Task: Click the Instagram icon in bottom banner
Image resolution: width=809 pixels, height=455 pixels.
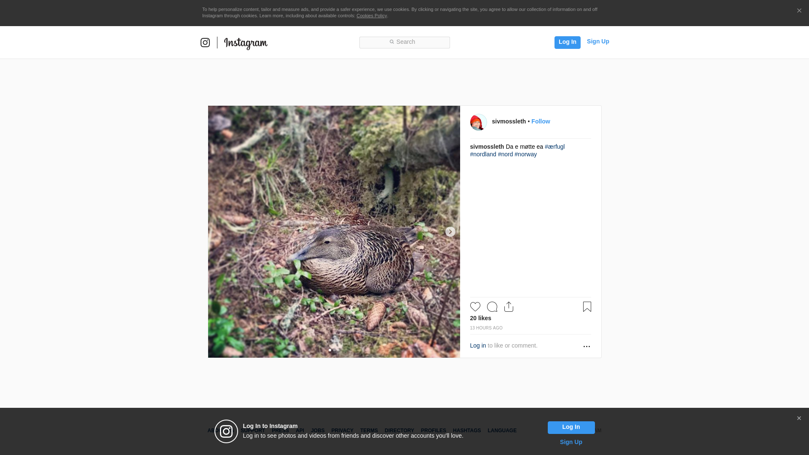Action: (226, 431)
